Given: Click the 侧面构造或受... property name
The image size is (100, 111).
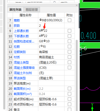Looking at the screenshot, I should (x=24, y=41).
